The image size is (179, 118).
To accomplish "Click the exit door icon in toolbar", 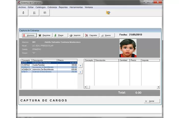I will pos(108,12).
